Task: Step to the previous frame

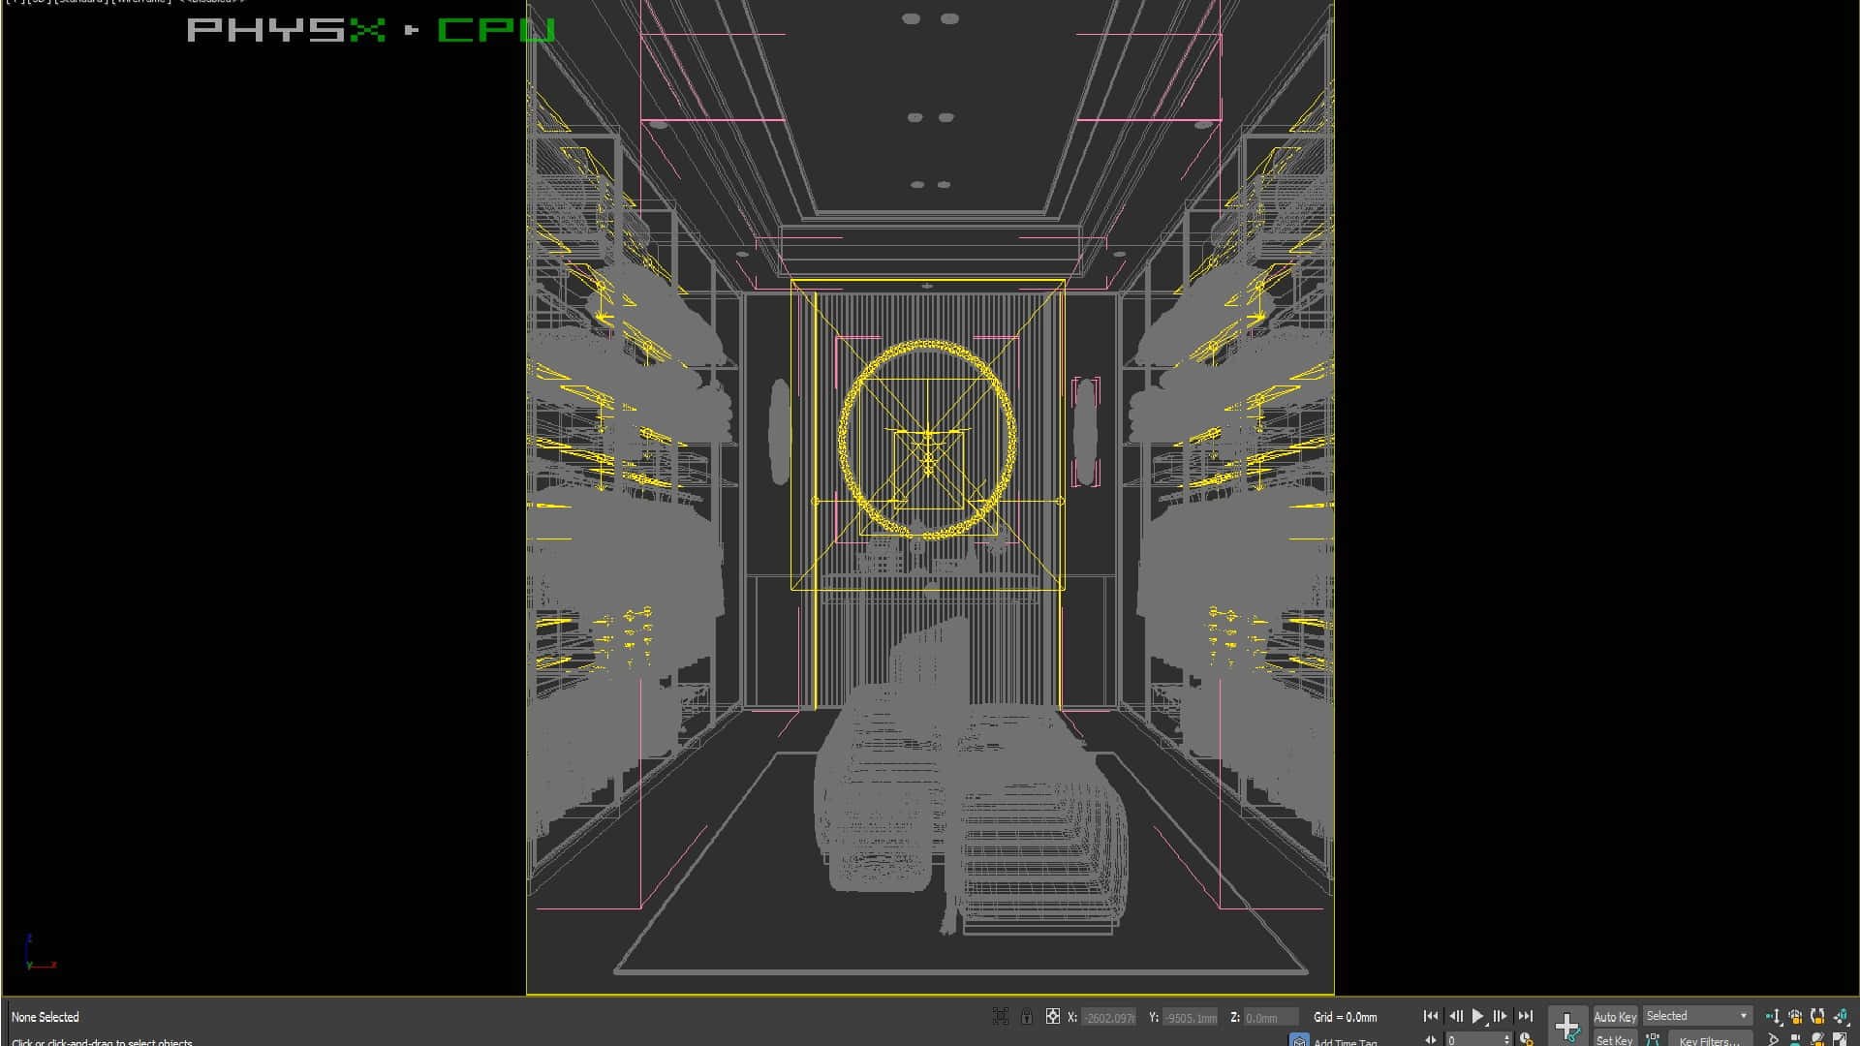Action: [1455, 1016]
